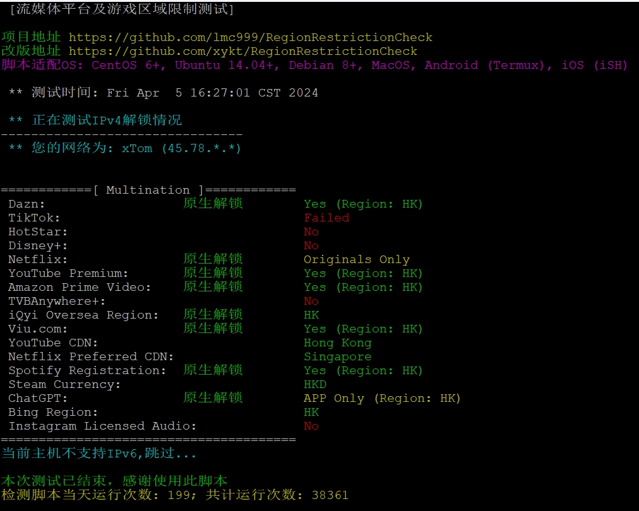
Task: Click the Hong Kong value for YouTube CDN
Action: pyautogui.click(x=337, y=343)
